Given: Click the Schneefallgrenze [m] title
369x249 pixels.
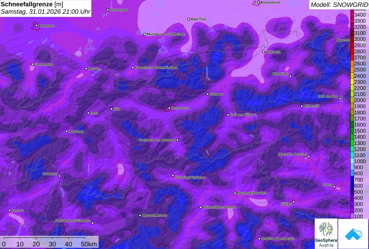Looking at the screenshot, I should [x=32, y=4].
